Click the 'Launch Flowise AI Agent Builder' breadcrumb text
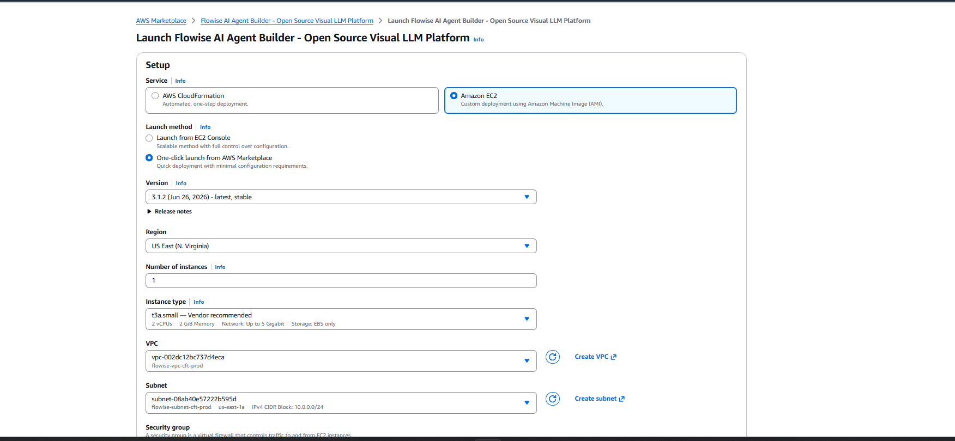The width and height of the screenshot is (955, 441). click(489, 21)
